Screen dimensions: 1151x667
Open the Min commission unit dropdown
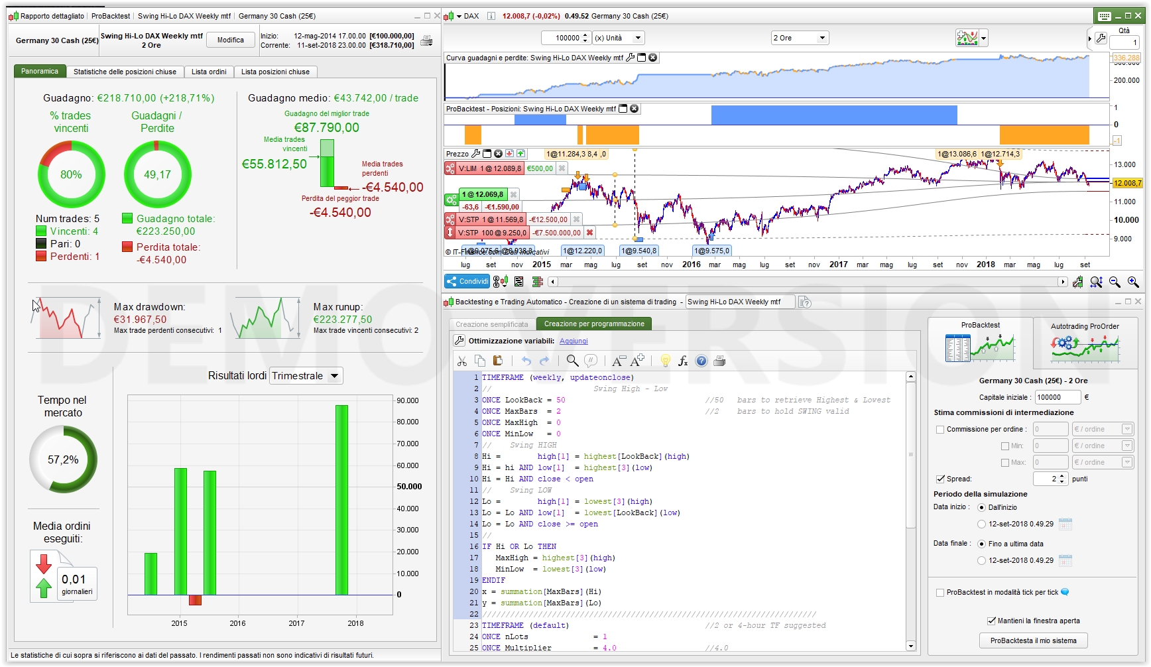tap(1103, 446)
